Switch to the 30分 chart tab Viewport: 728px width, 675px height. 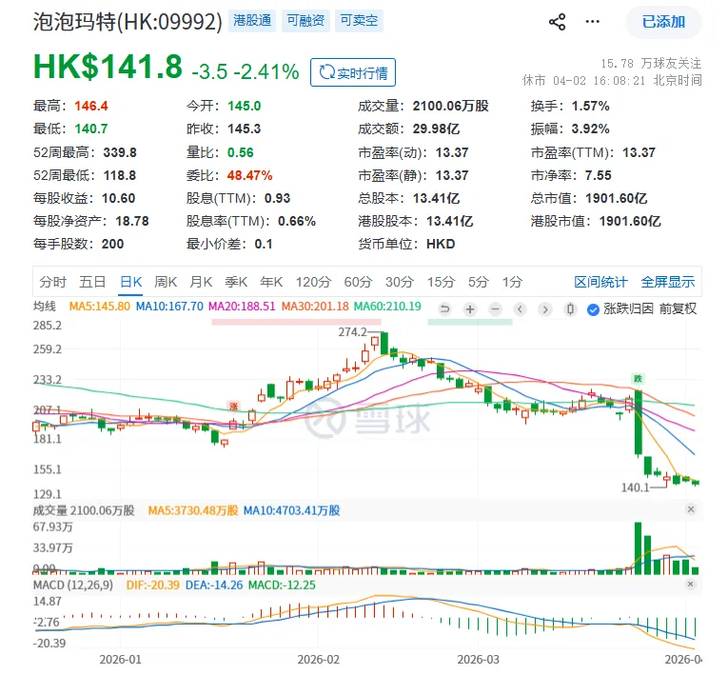[x=400, y=282]
